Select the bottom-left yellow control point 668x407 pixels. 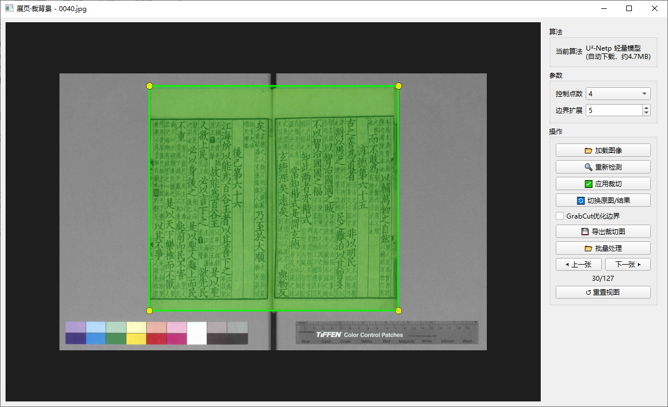[x=149, y=310]
